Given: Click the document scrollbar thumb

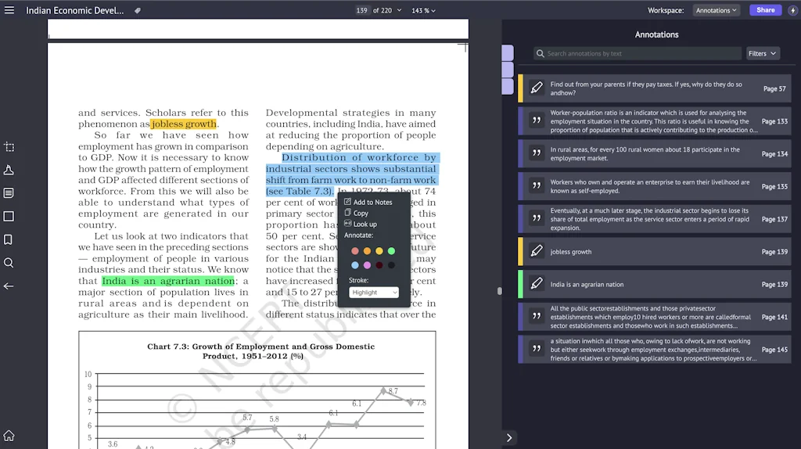Looking at the screenshot, I should pos(500,291).
